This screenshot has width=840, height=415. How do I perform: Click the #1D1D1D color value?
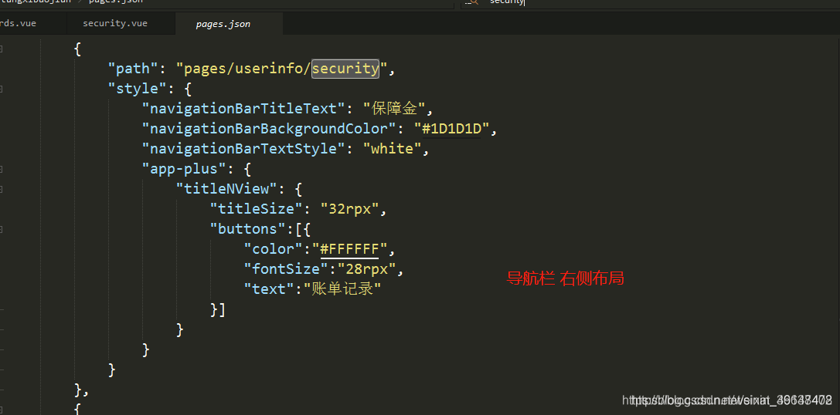point(451,128)
